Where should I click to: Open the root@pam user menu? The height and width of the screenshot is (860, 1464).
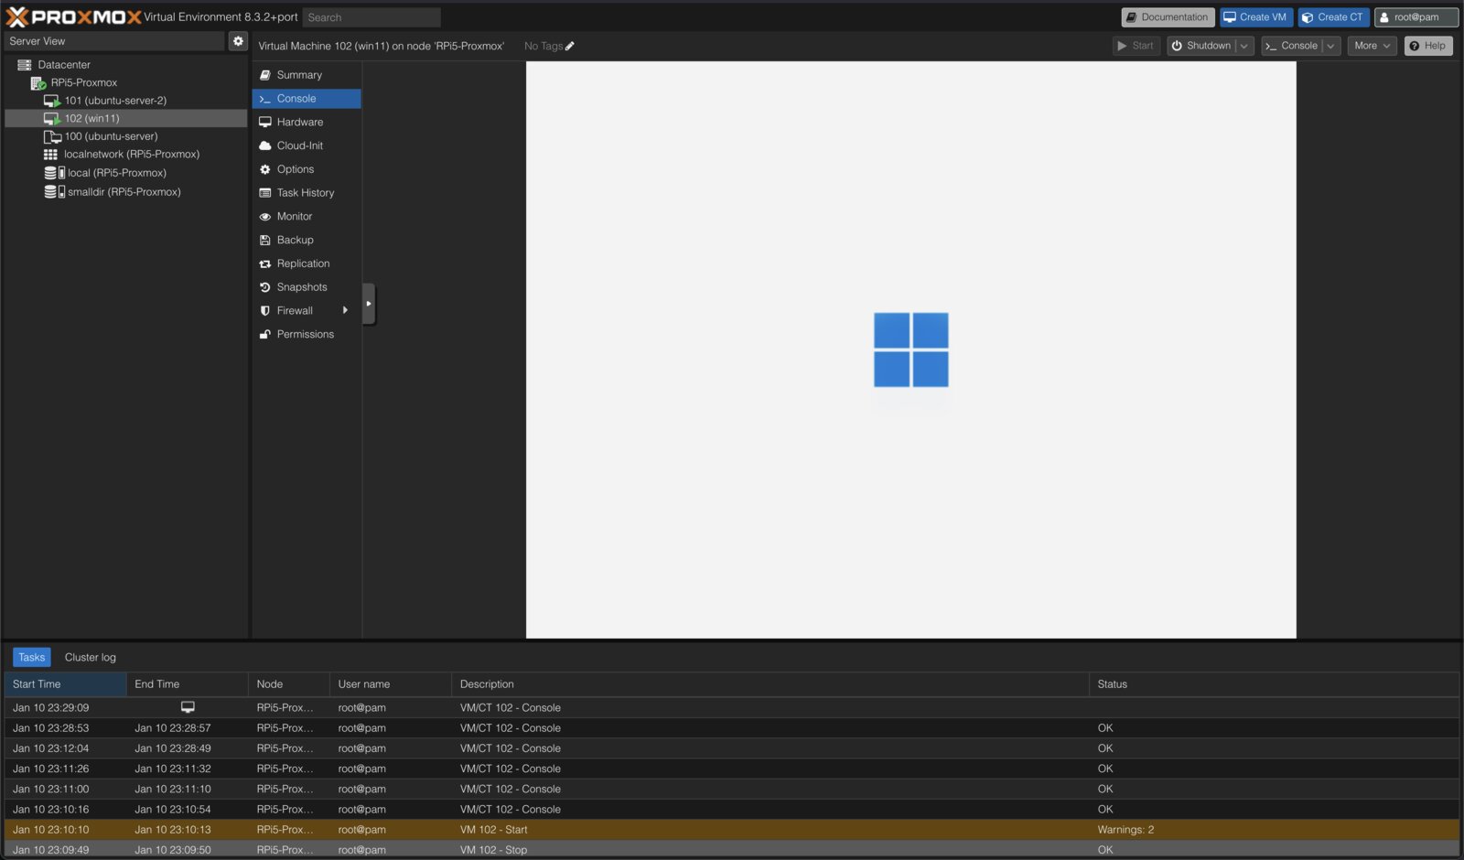tap(1416, 17)
